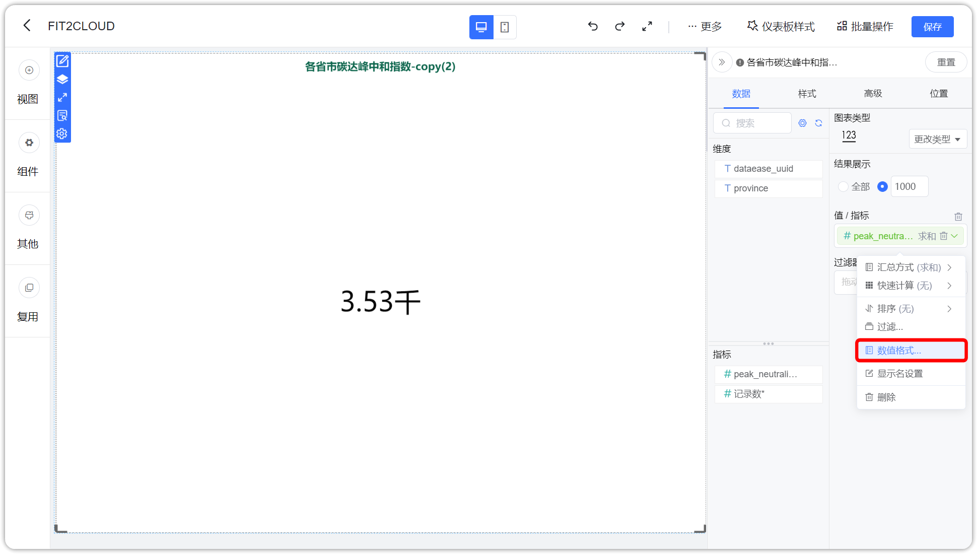Choose 数值格式... from the menu
The width and height of the screenshot is (977, 554).
pos(911,351)
